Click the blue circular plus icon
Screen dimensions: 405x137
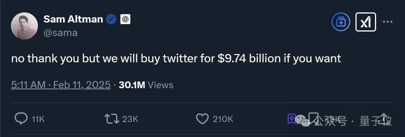click(341, 23)
